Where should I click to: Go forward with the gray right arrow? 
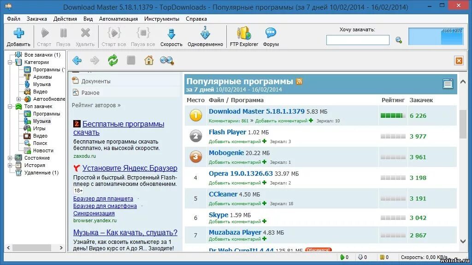[x=94, y=60]
